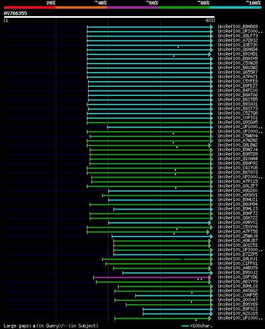Image resolution: width=265 pixels, height=329 pixels.
Task: Click the cyan ~100% identity legend segment
Action: 235,7
